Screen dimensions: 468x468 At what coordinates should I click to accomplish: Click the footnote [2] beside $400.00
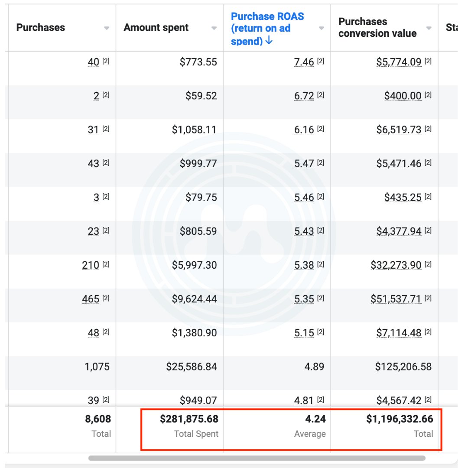[x=428, y=95]
